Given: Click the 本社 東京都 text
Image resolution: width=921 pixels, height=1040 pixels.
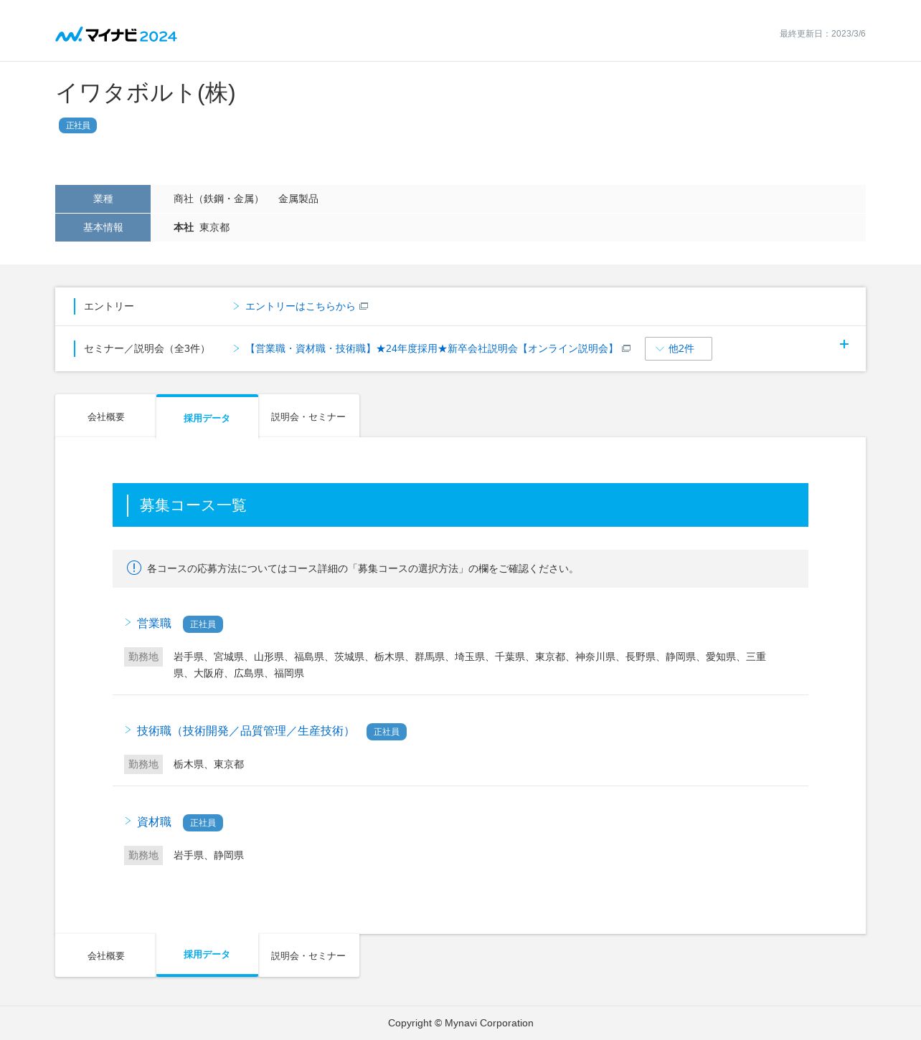Looking at the screenshot, I should tap(202, 228).
